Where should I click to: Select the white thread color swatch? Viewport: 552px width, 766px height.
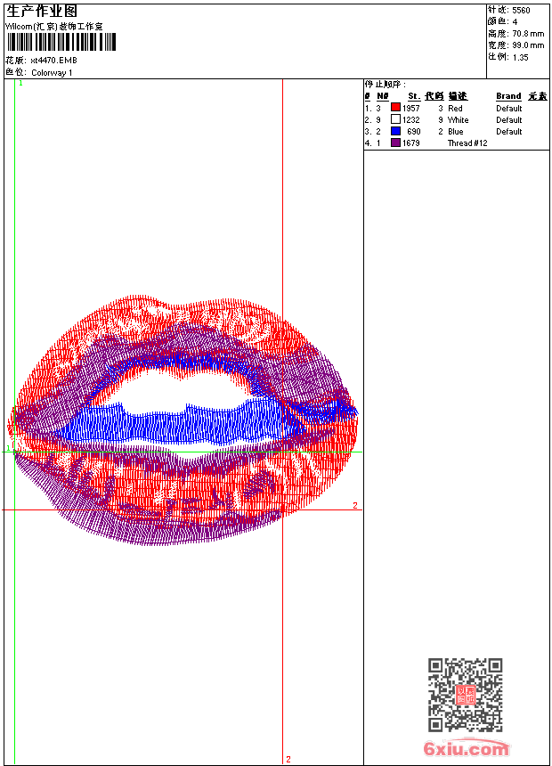(395, 119)
